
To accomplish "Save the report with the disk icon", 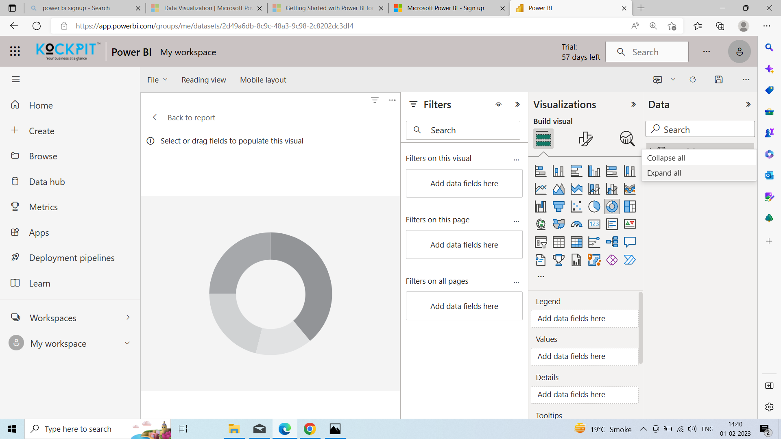I will click(719, 80).
